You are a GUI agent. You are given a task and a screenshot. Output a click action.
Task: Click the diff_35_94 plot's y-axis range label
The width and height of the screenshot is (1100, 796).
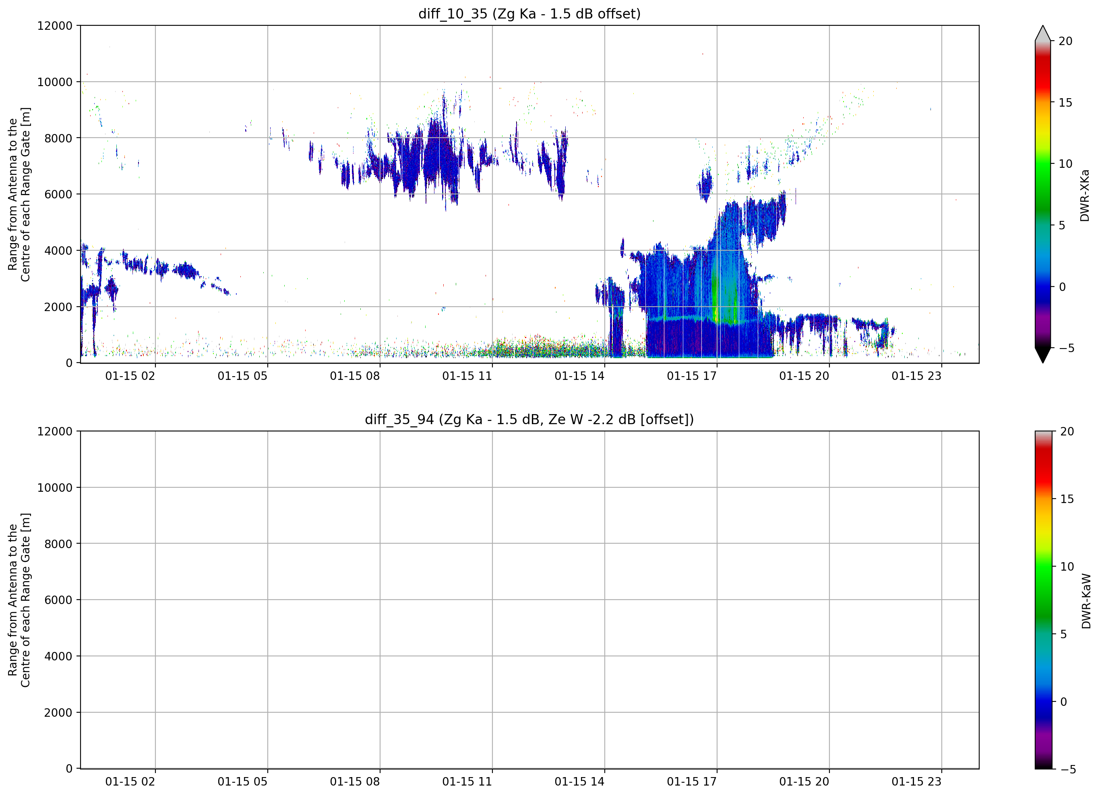(x=19, y=600)
